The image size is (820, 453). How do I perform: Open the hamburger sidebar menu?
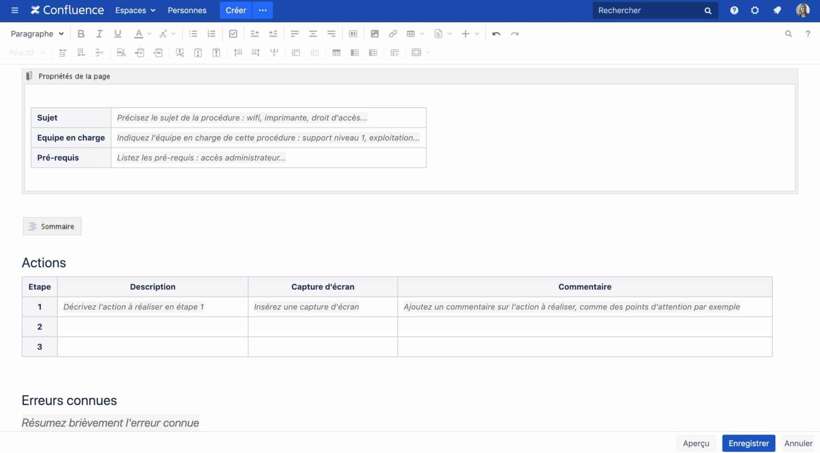click(x=15, y=10)
